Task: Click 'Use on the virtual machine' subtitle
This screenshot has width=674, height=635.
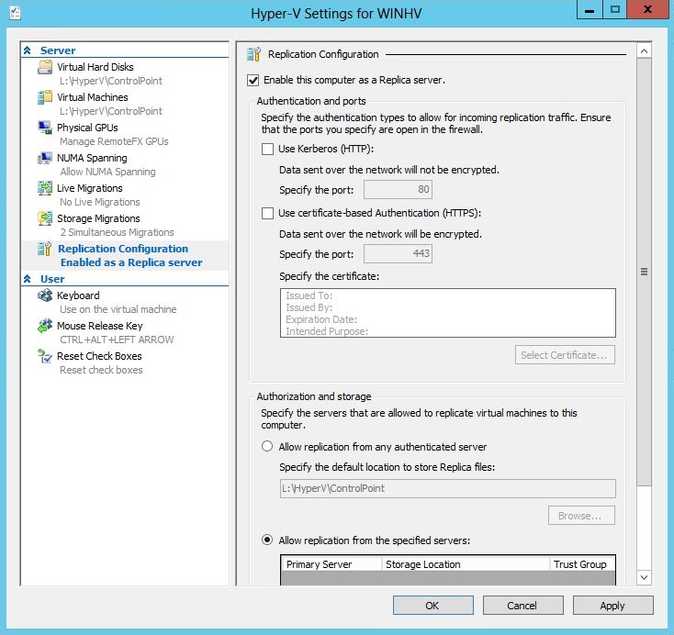Action: coord(118,309)
